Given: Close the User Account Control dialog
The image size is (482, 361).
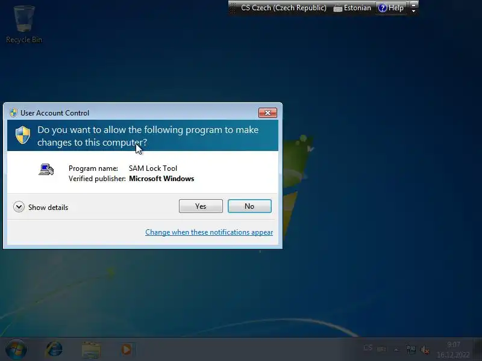Looking at the screenshot, I should pos(268,113).
